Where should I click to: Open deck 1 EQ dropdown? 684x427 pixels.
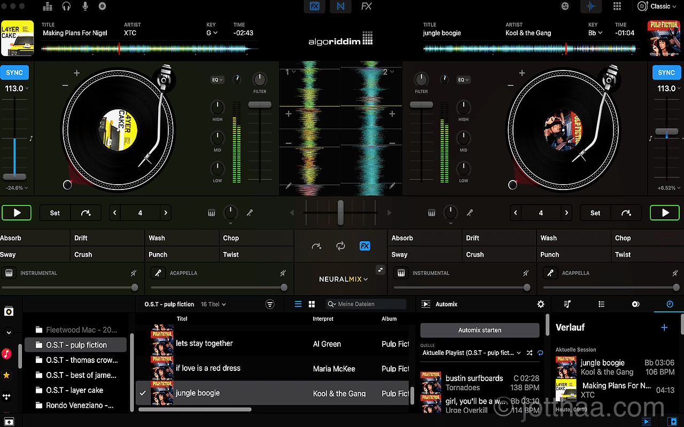[217, 80]
